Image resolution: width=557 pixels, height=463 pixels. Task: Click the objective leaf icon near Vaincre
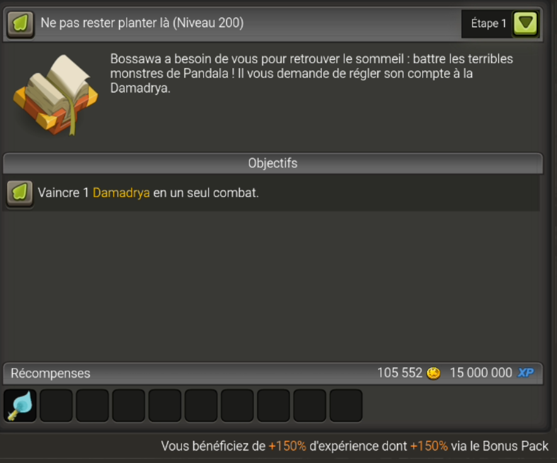[x=20, y=193]
